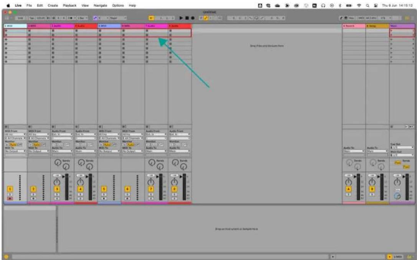Adjust the Pan knob on track 3
This screenshot has height=260, width=417.
(57, 182)
